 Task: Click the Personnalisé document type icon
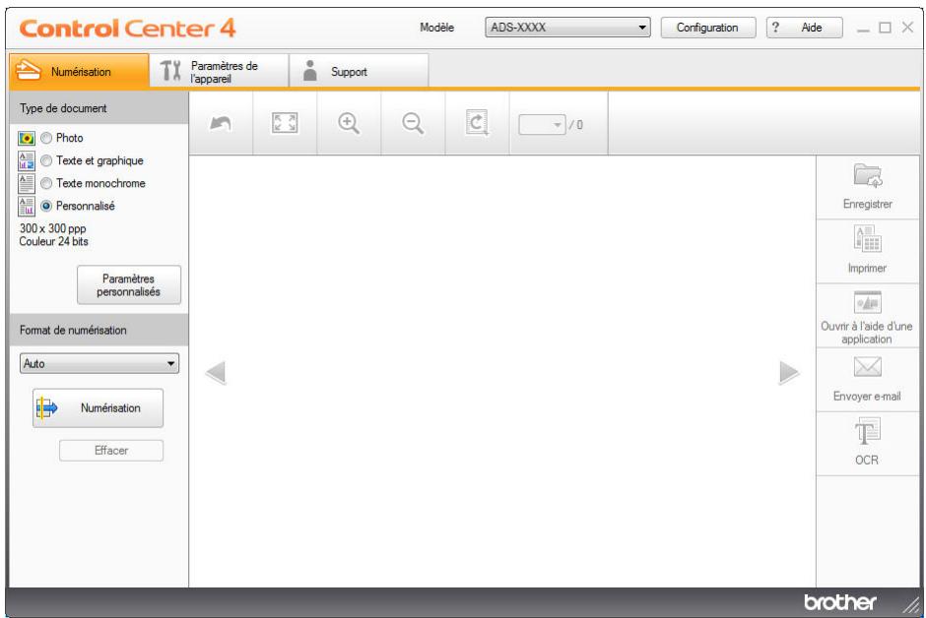tap(26, 207)
